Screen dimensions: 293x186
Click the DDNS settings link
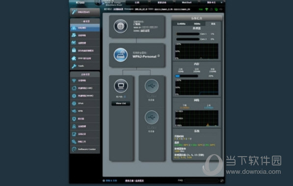click(x=145, y=31)
